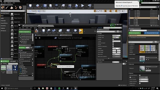
Task: Click Play icon in main editor toolbar
Action: [x=83, y=6]
